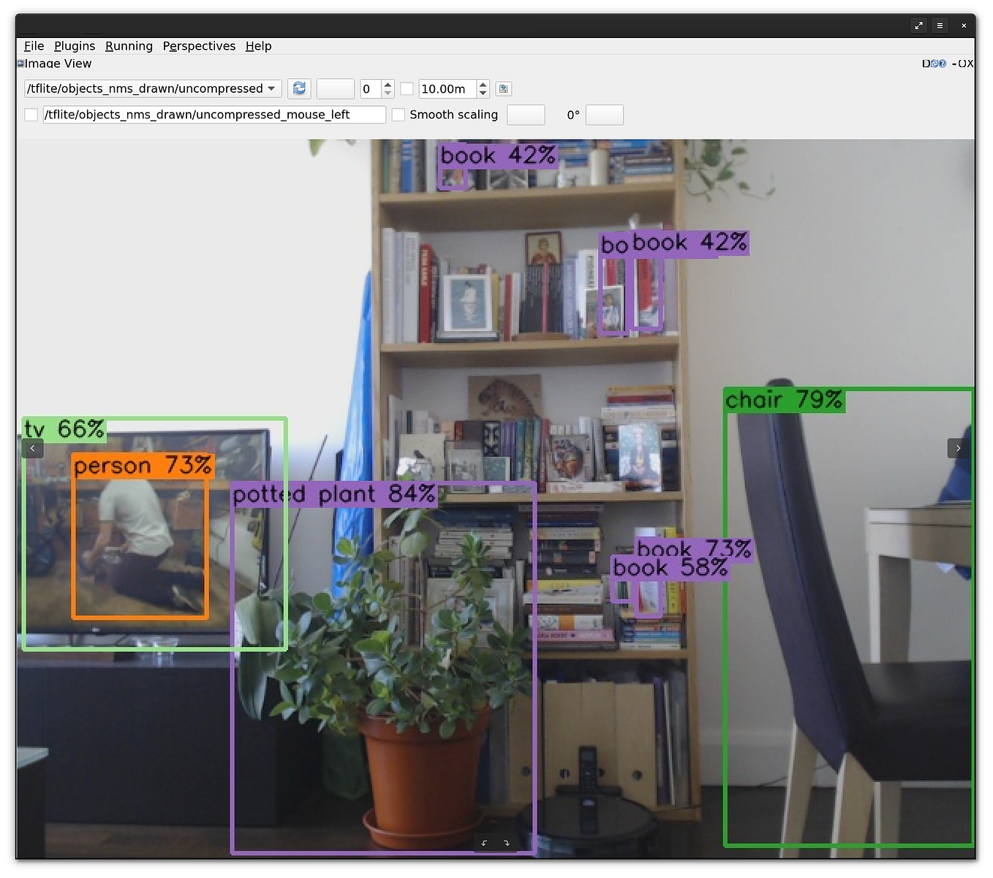Toggle the checkbox left of the 10.00m field
This screenshot has height=878, width=993.
pos(407,88)
